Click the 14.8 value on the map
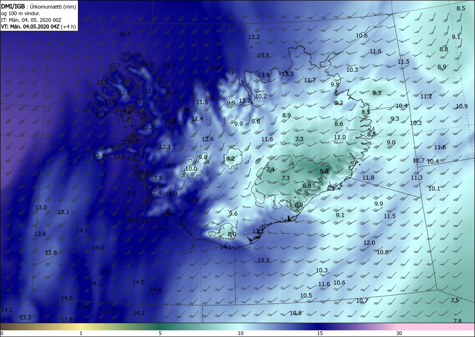This screenshot has height=337, width=475. 155,290
